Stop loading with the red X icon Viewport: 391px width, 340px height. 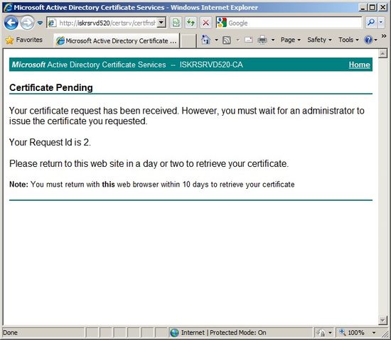pos(205,23)
